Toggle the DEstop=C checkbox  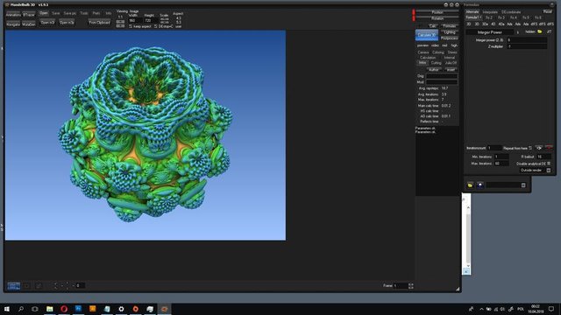pyautogui.click(x=156, y=26)
